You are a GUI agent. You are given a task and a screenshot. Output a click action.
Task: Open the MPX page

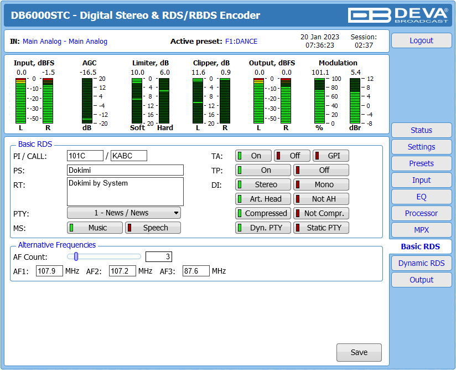pos(421,230)
